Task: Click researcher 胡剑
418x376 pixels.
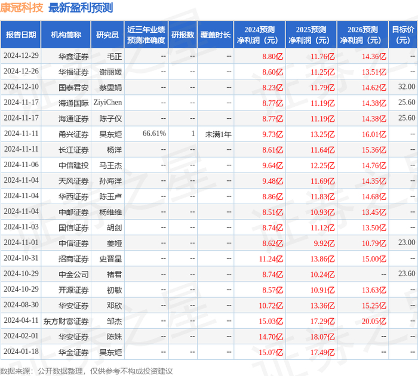Action: (115, 228)
